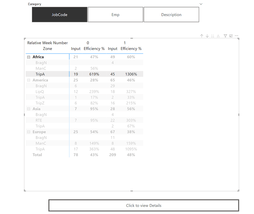Click the Total row label
Image resolution: width=254 pixels, height=214 pixels.
point(37,155)
